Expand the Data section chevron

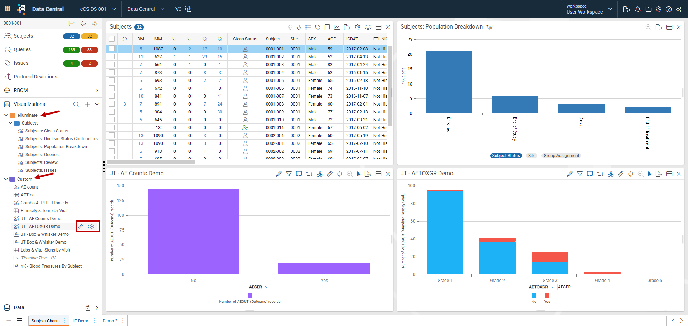(x=97, y=308)
